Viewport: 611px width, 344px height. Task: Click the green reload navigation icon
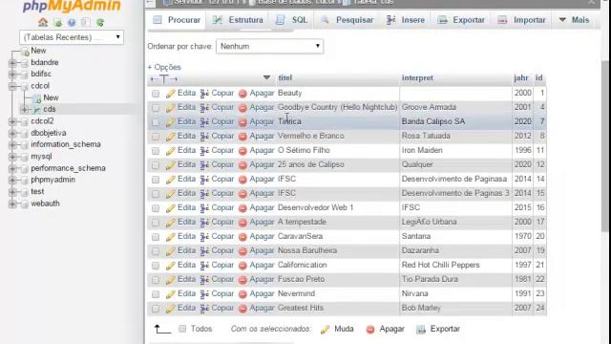point(100,23)
